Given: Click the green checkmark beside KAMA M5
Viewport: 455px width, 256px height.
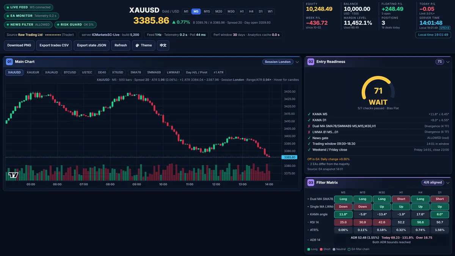Looking at the screenshot, I should 309,114.
